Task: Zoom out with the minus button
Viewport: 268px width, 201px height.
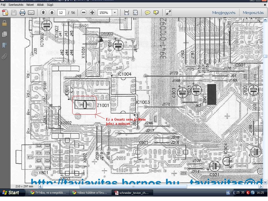Action: pos(83,13)
